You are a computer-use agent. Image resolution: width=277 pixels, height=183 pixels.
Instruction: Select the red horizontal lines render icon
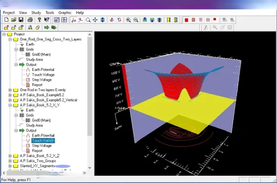coord(201,20)
